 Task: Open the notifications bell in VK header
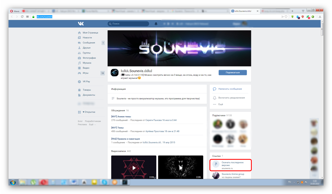point(156,24)
